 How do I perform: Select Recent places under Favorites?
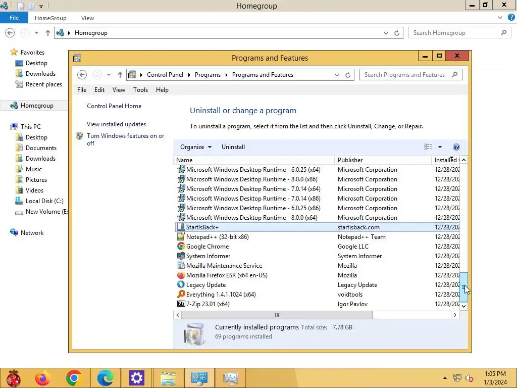click(44, 84)
